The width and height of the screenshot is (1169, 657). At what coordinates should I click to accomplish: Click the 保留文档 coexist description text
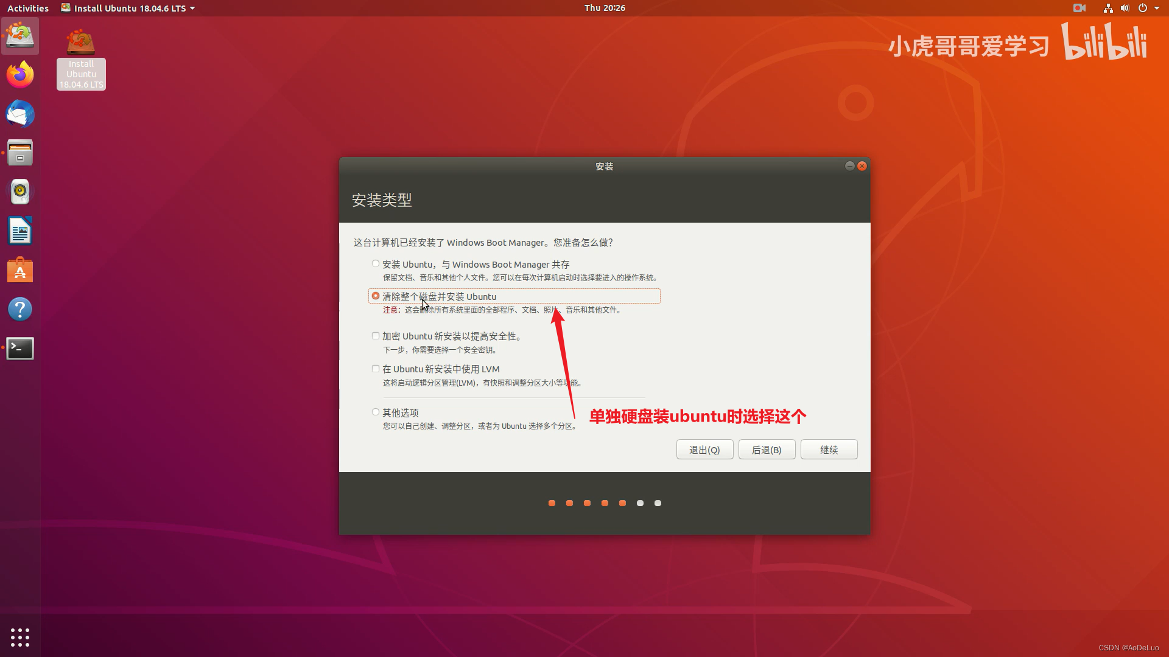pyautogui.click(x=521, y=277)
